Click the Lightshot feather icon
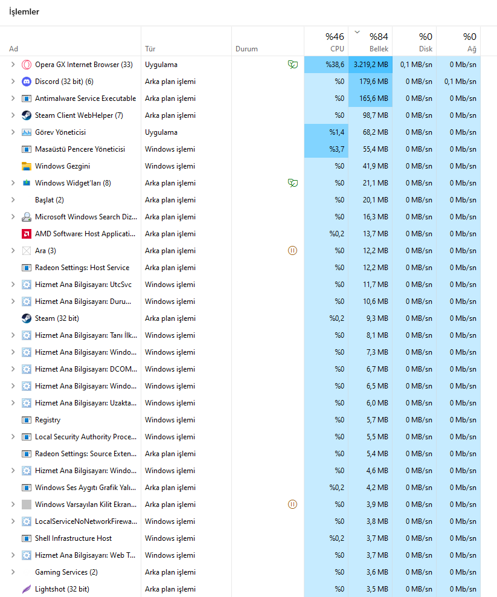 [26, 589]
